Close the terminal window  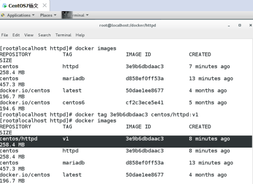coord(250,25)
